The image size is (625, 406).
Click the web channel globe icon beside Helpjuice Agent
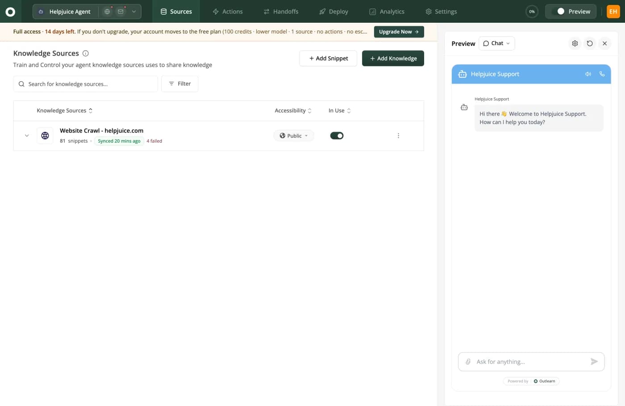pos(107,12)
